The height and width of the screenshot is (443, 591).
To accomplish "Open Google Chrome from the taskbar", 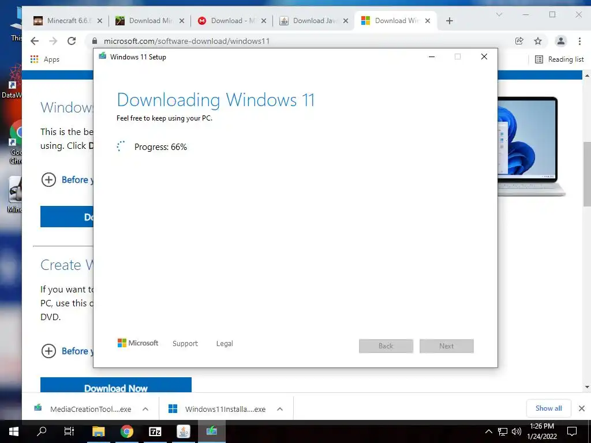I will [x=126, y=431].
